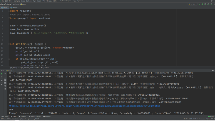Toggle soft-wrap in Run console
215x121 pixels.
pyautogui.click(x=5, y=80)
